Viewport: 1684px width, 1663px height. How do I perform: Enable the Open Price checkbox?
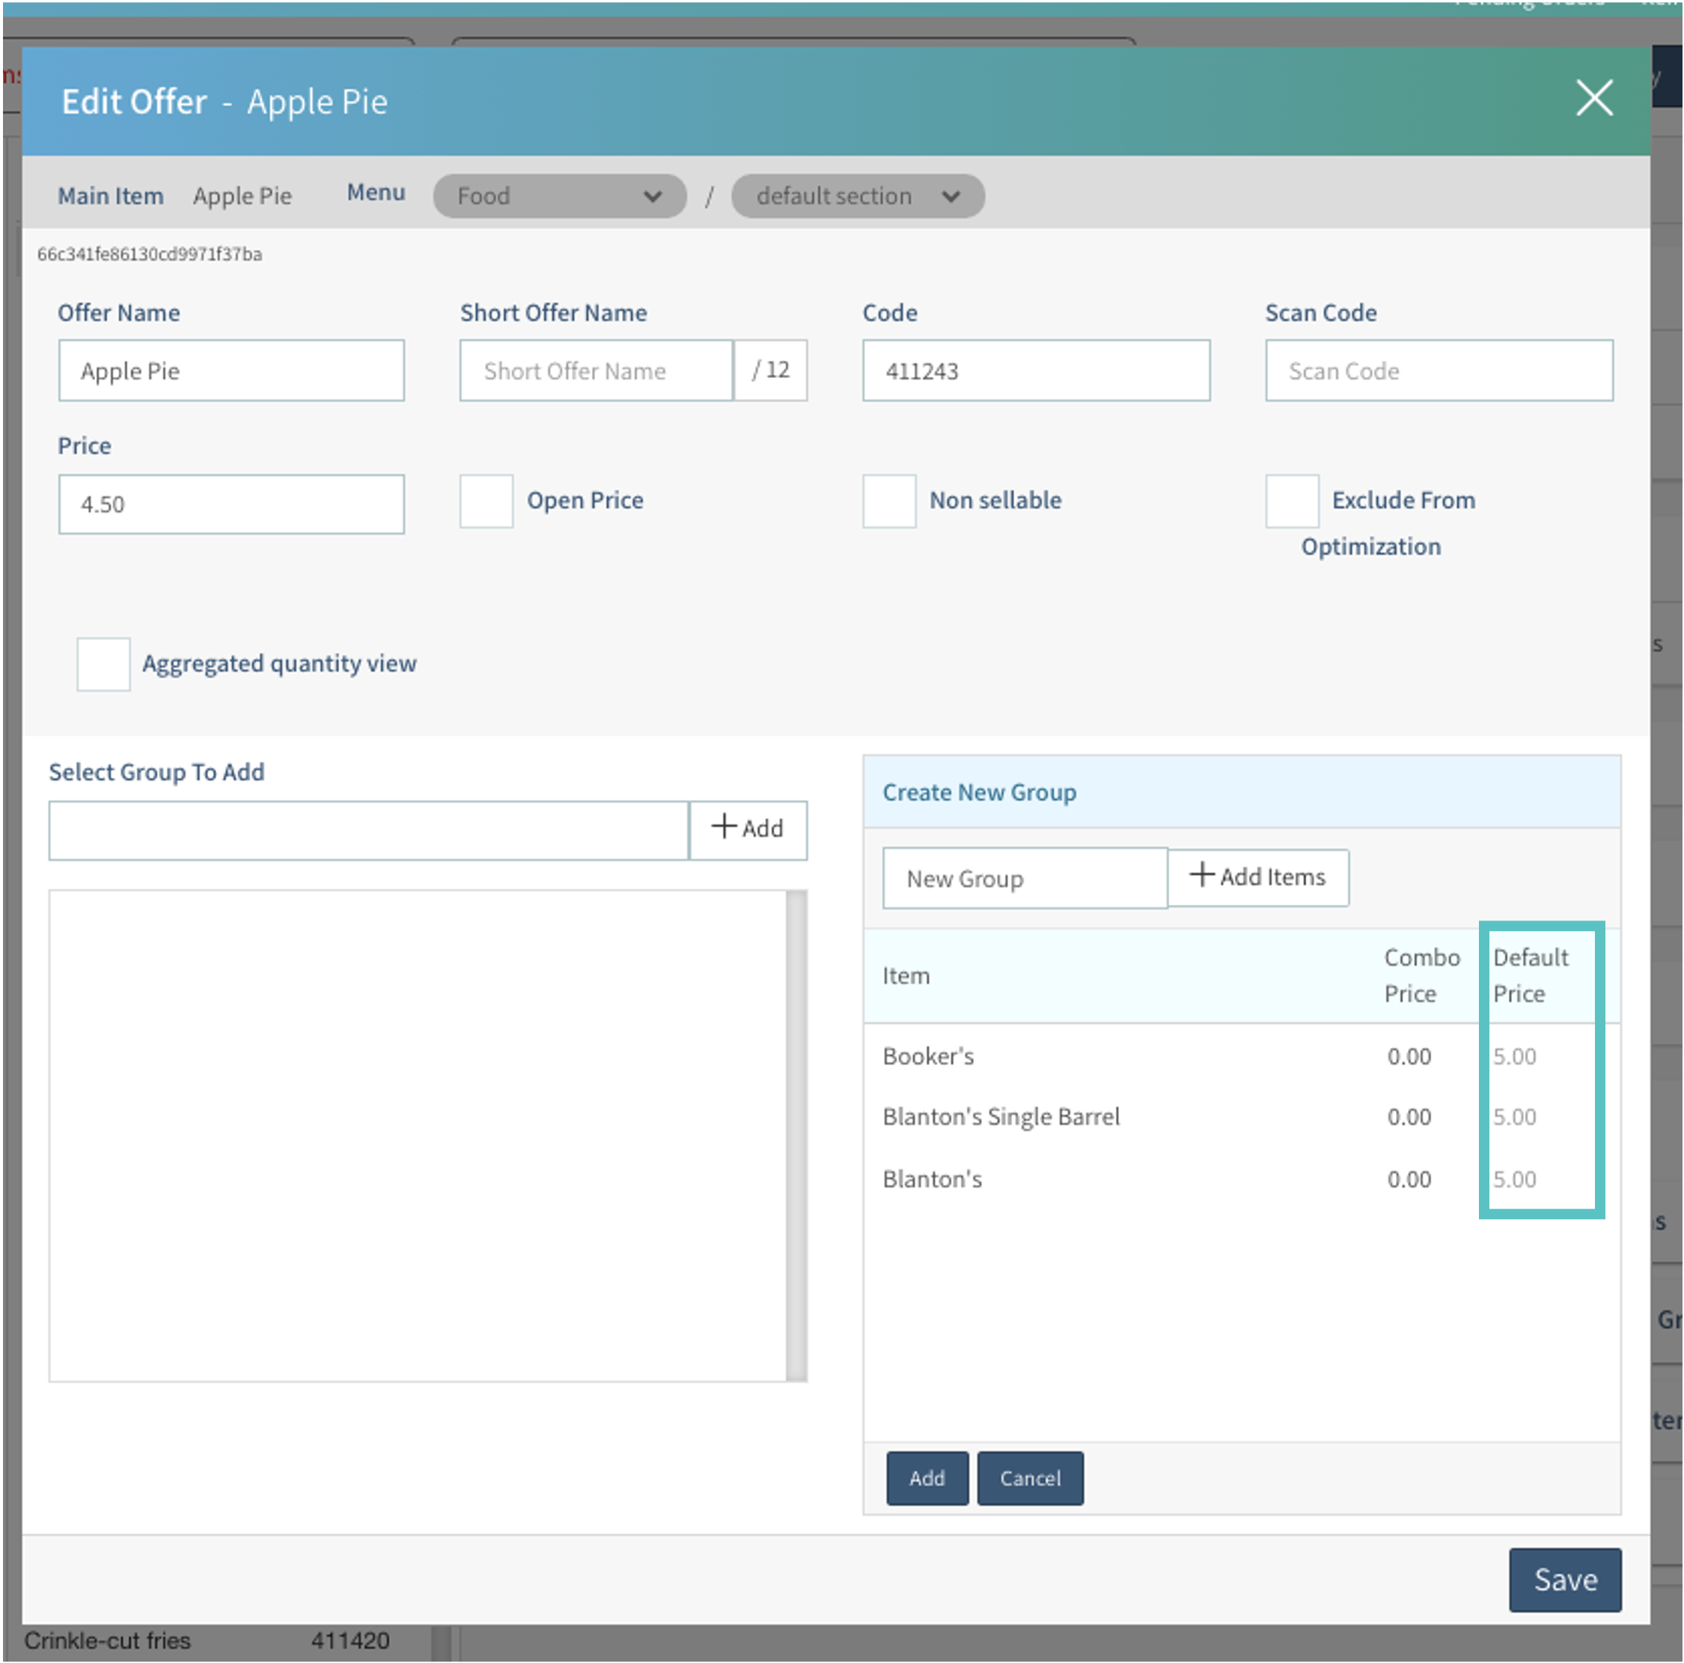[486, 501]
